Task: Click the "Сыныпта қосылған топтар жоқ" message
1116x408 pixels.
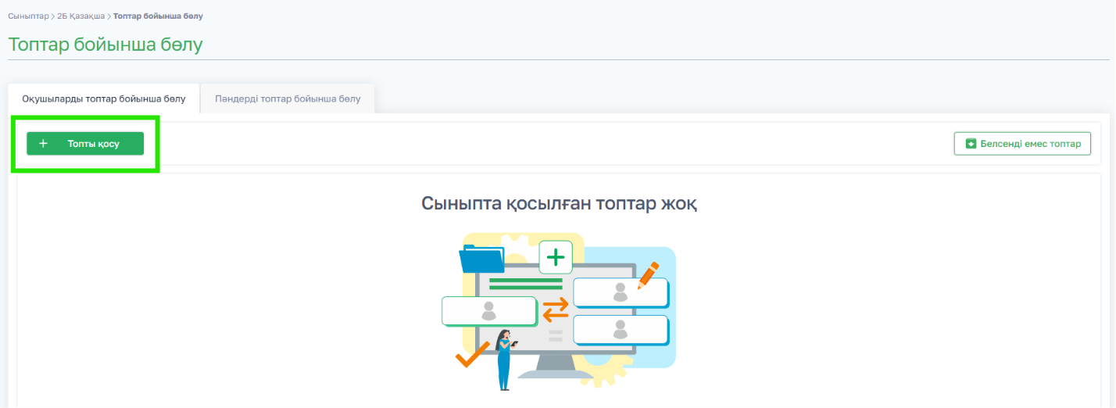Action: (x=559, y=204)
